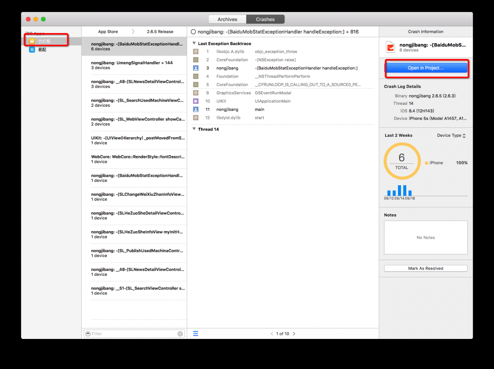
Task: Toggle the stack frame display icon
Action: pos(196,334)
